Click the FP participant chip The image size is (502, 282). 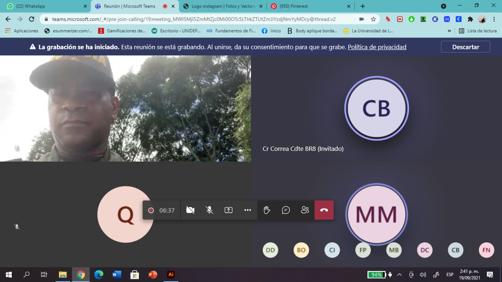(x=363, y=250)
